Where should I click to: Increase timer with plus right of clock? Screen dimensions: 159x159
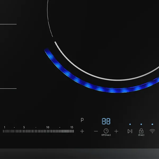[116, 131]
